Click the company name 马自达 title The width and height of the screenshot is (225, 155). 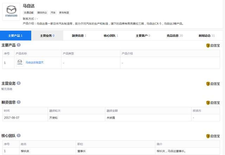coord(29,6)
